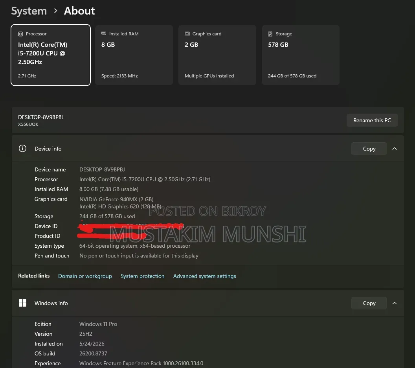Collapse the Windows info section
Image resolution: width=415 pixels, height=368 pixels.
pos(394,303)
